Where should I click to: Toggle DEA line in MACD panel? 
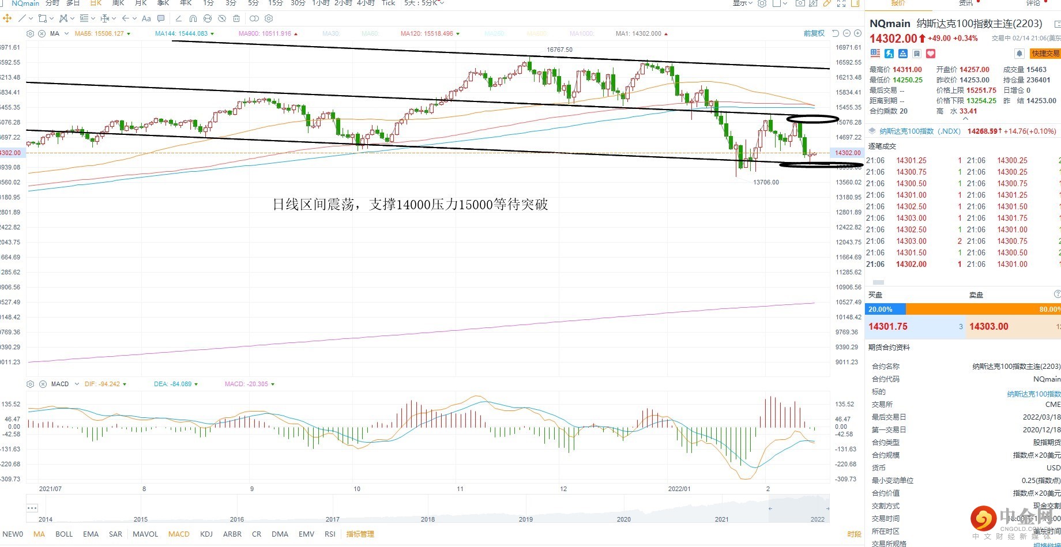176,384
